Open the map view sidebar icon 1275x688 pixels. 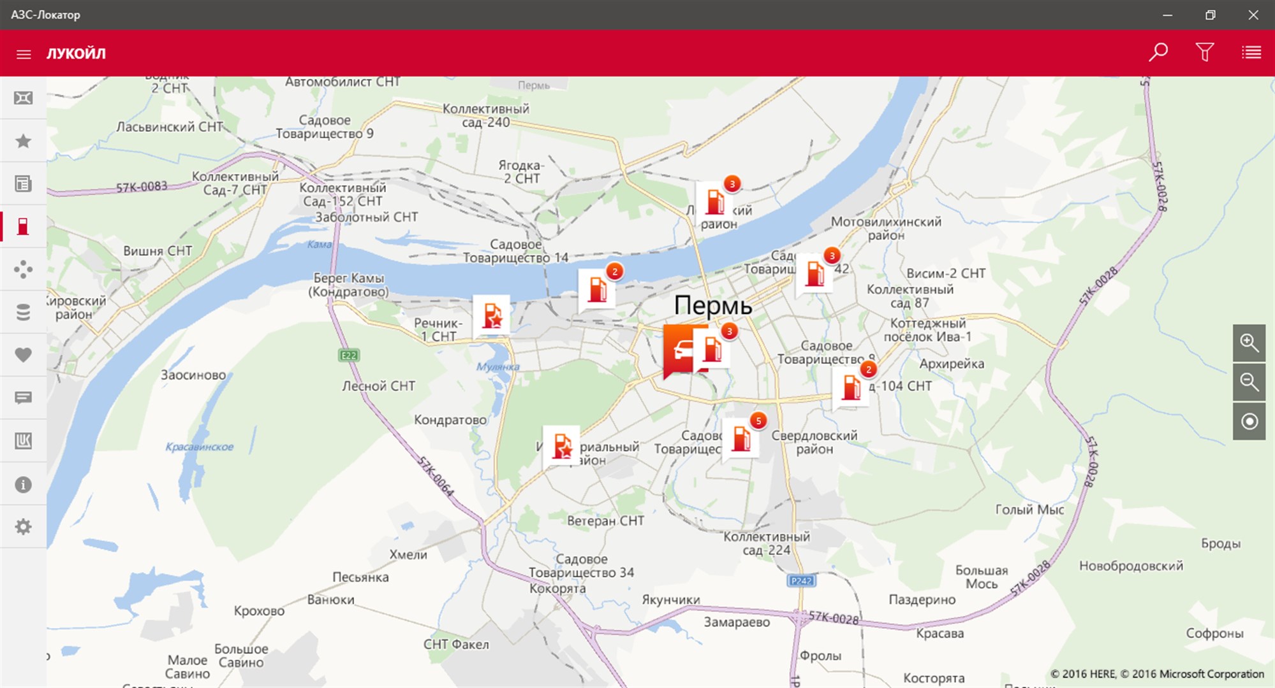coord(23,97)
